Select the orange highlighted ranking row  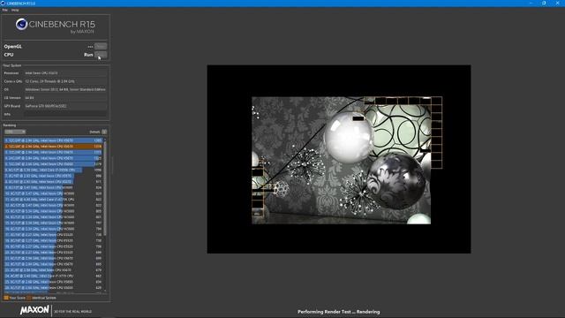pyautogui.click(x=53, y=147)
